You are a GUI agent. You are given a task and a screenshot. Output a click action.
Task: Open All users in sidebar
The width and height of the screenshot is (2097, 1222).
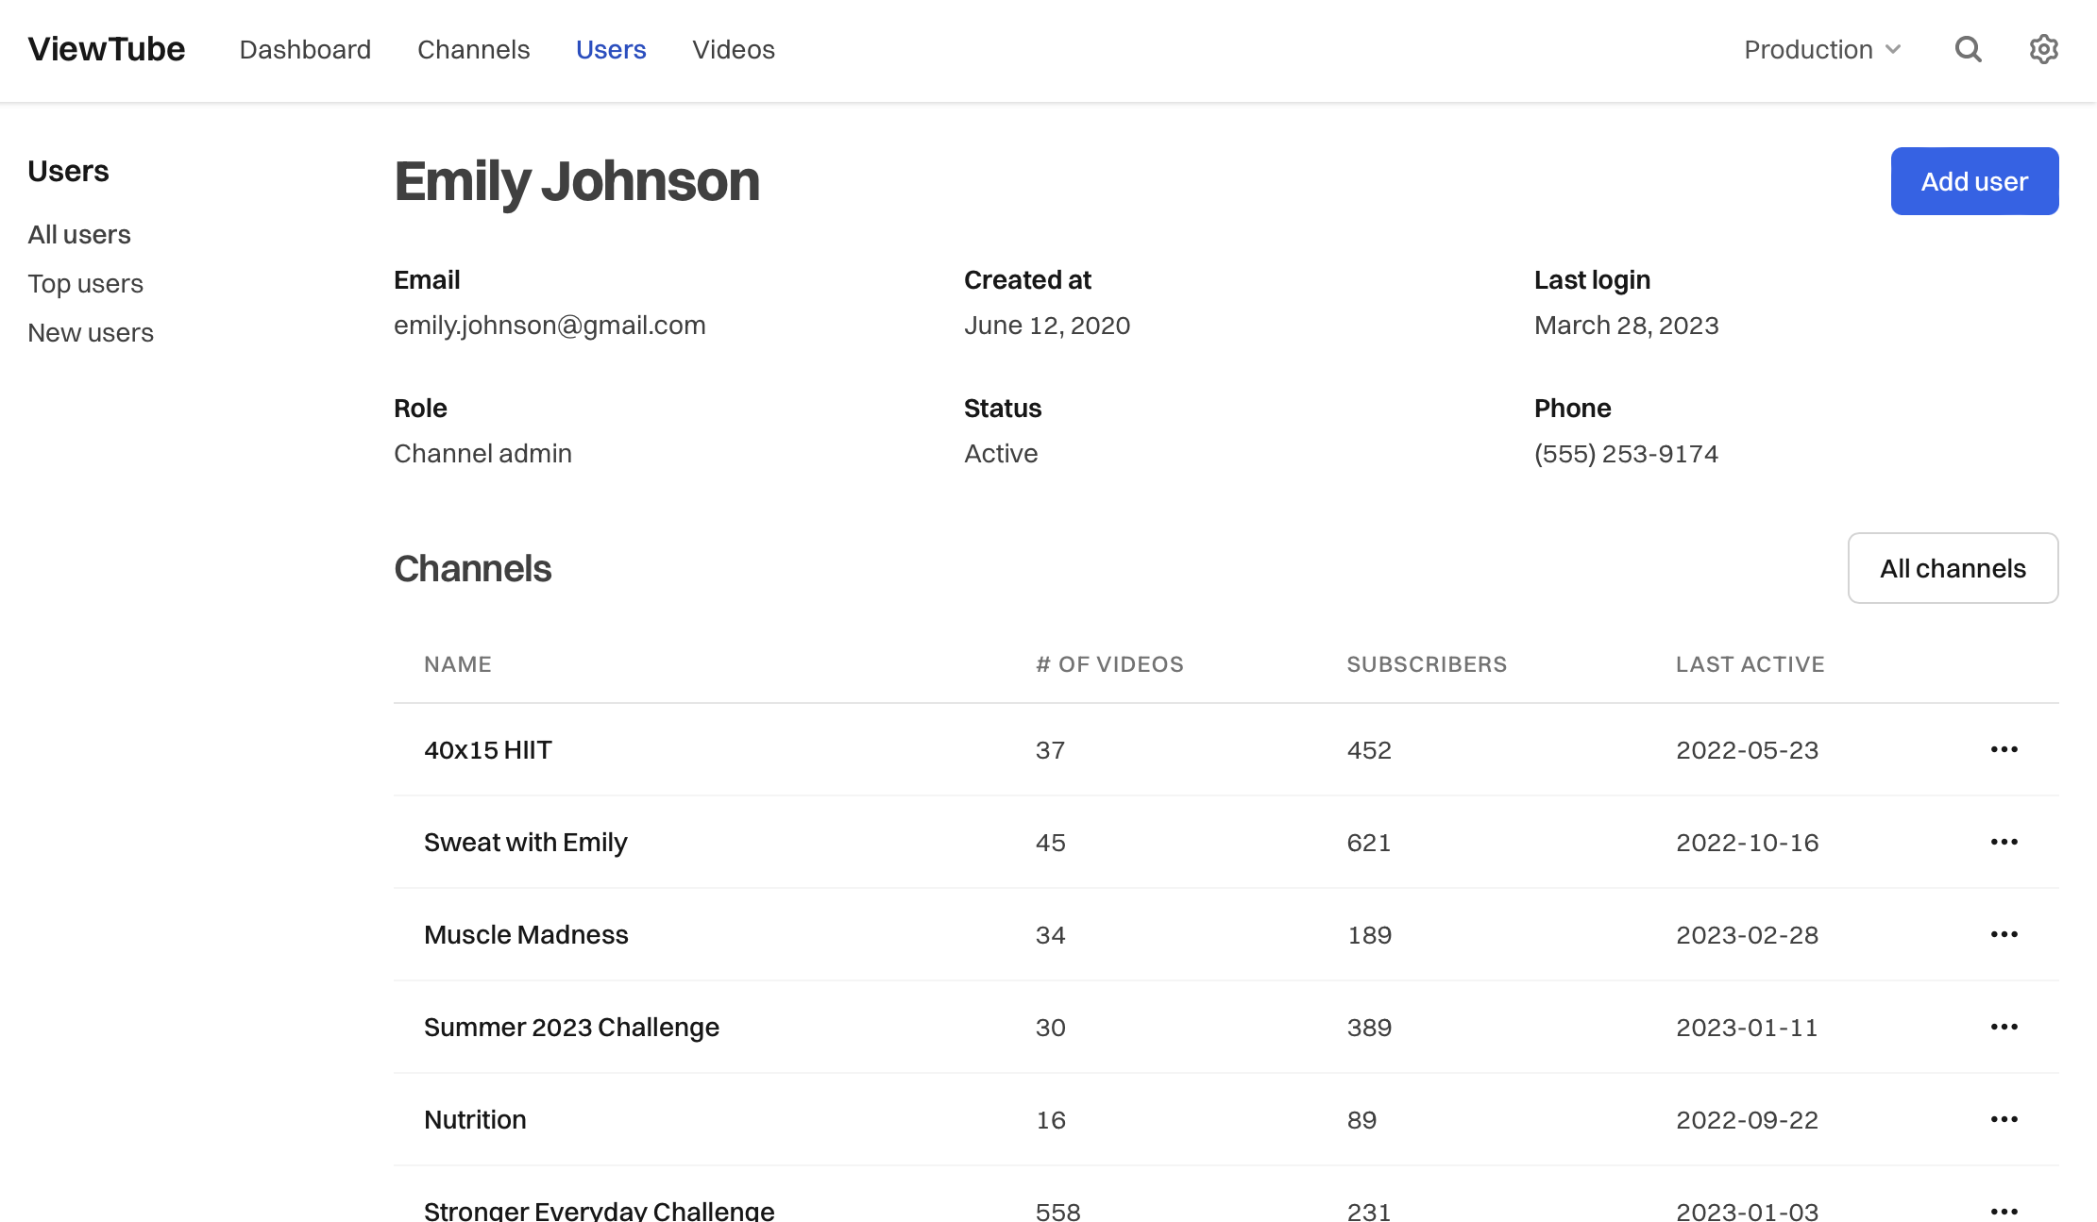coord(79,234)
